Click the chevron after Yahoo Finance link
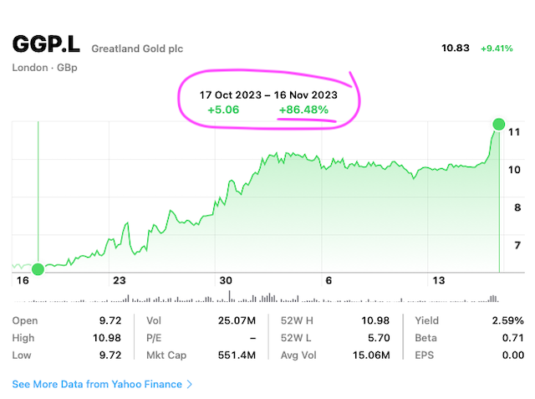 point(190,384)
